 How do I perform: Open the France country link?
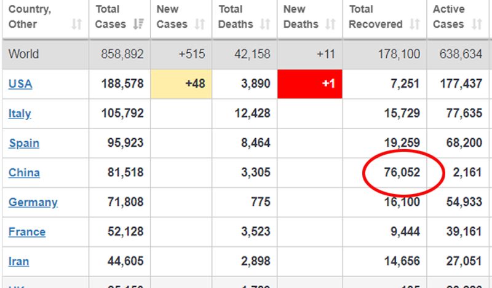pyautogui.click(x=27, y=232)
